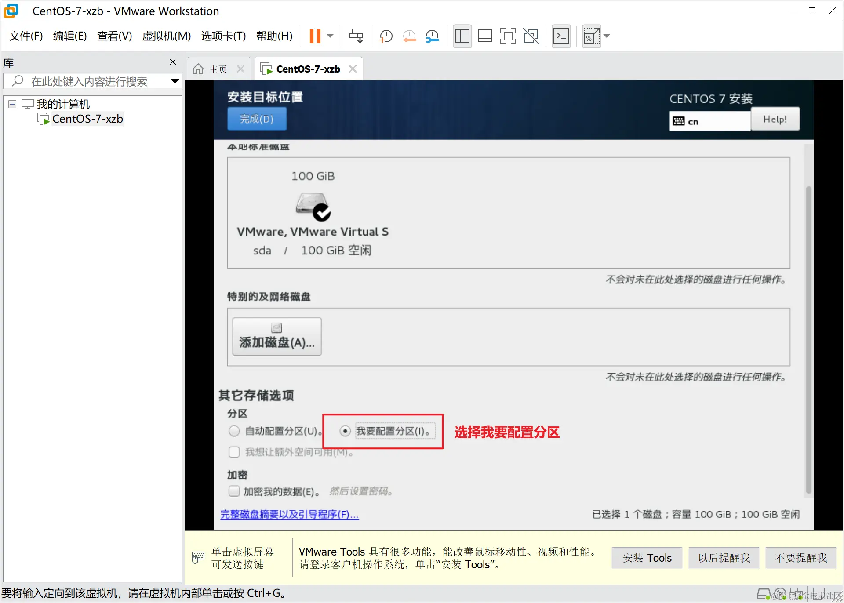
Task: Click the hard disk status bar icon
Action: [x=764, y=594]
